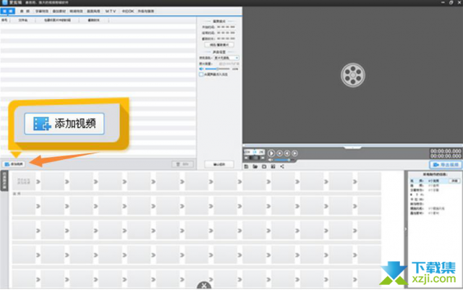Screen dimensions: 463x290
Task: Step forward one frame in the preview
Action: point(294,153)
